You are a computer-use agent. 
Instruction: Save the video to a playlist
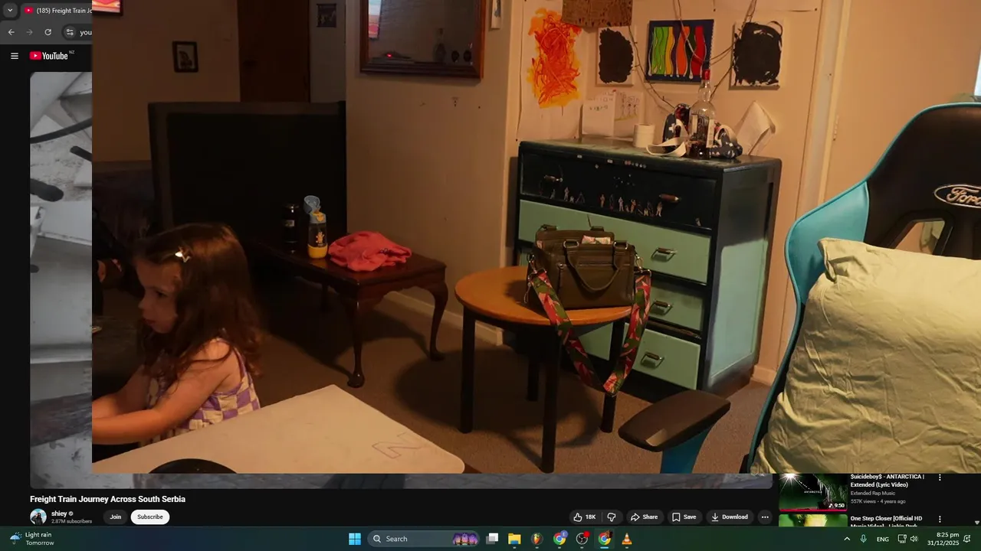684,517
